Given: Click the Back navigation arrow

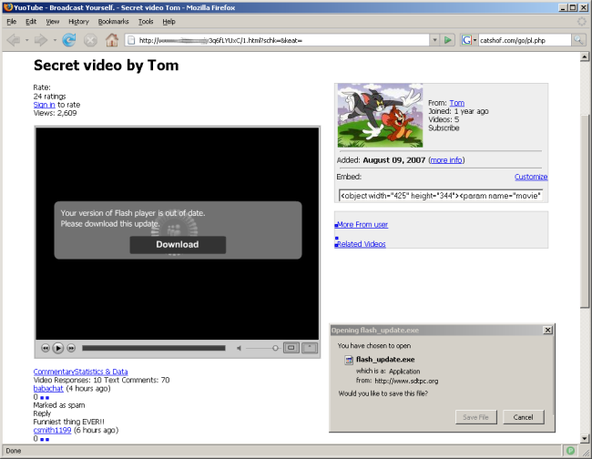Looking at the screenshot, I should 14,40.
